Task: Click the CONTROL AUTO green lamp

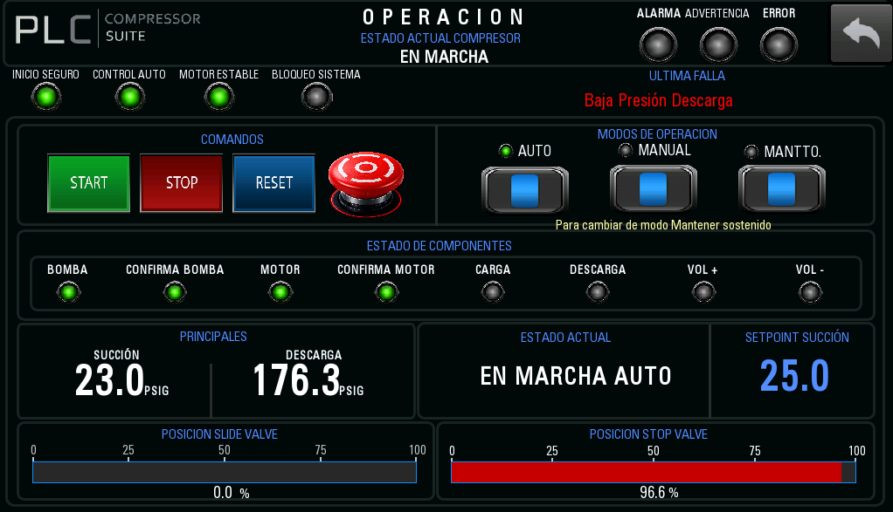Action: point(130,97)
